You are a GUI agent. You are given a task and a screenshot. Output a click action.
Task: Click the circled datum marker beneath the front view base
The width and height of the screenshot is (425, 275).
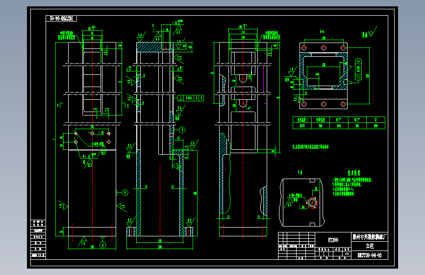102,245
